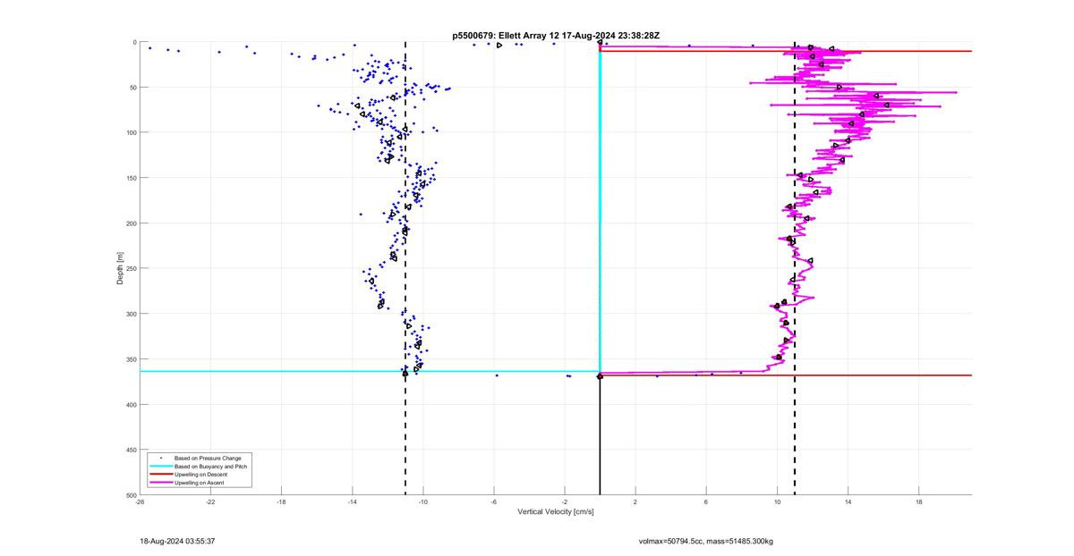Viewport: 1074px width, 556px height.
Task: Click depth axis tick label 300
Action: tap(131, 314)
